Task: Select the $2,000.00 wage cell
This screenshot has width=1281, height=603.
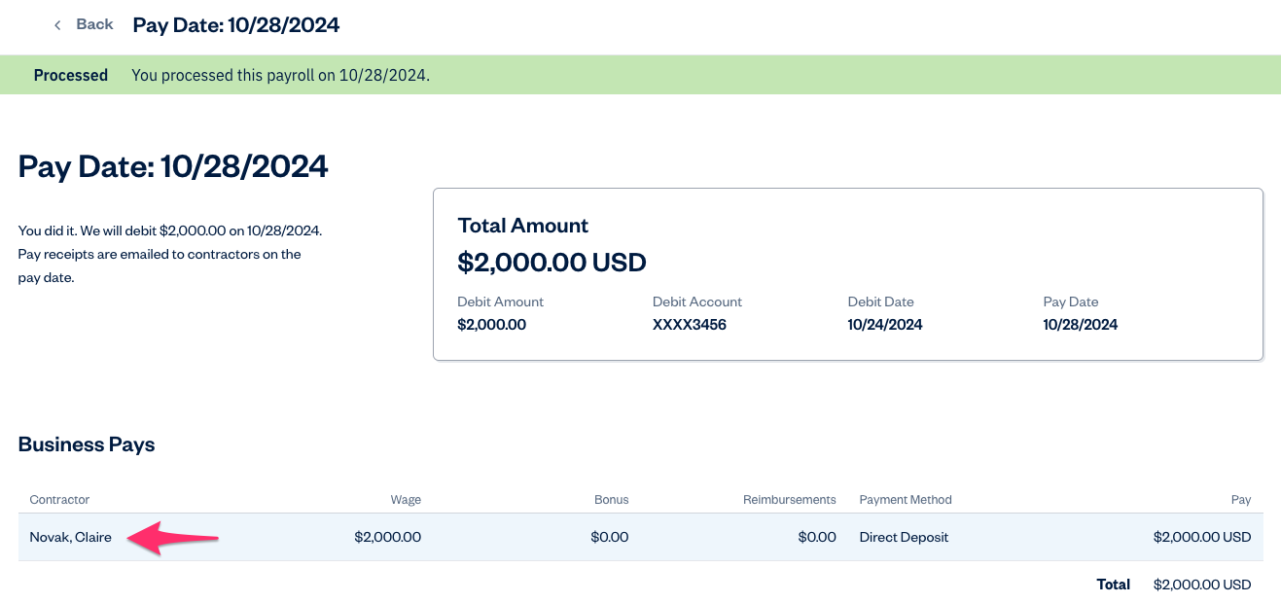Action: [x=387, y=537]
